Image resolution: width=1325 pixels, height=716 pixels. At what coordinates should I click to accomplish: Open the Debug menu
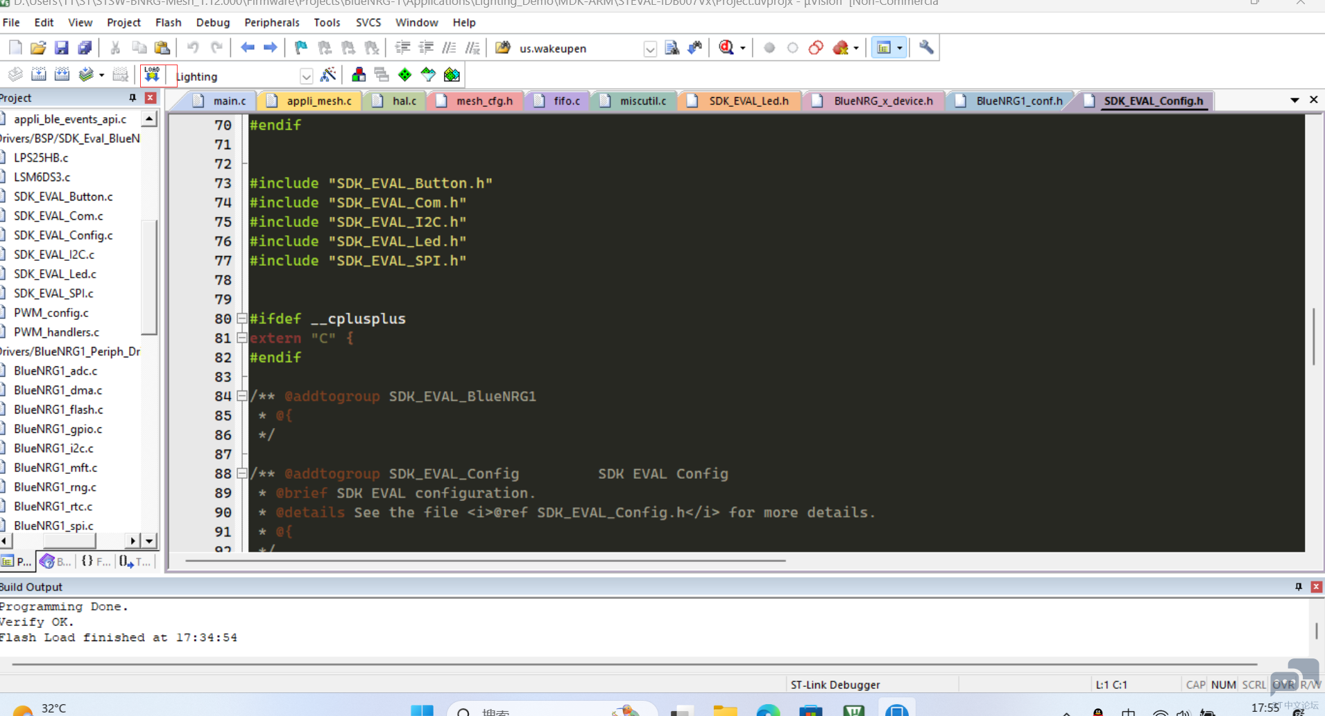click(212, 22)
